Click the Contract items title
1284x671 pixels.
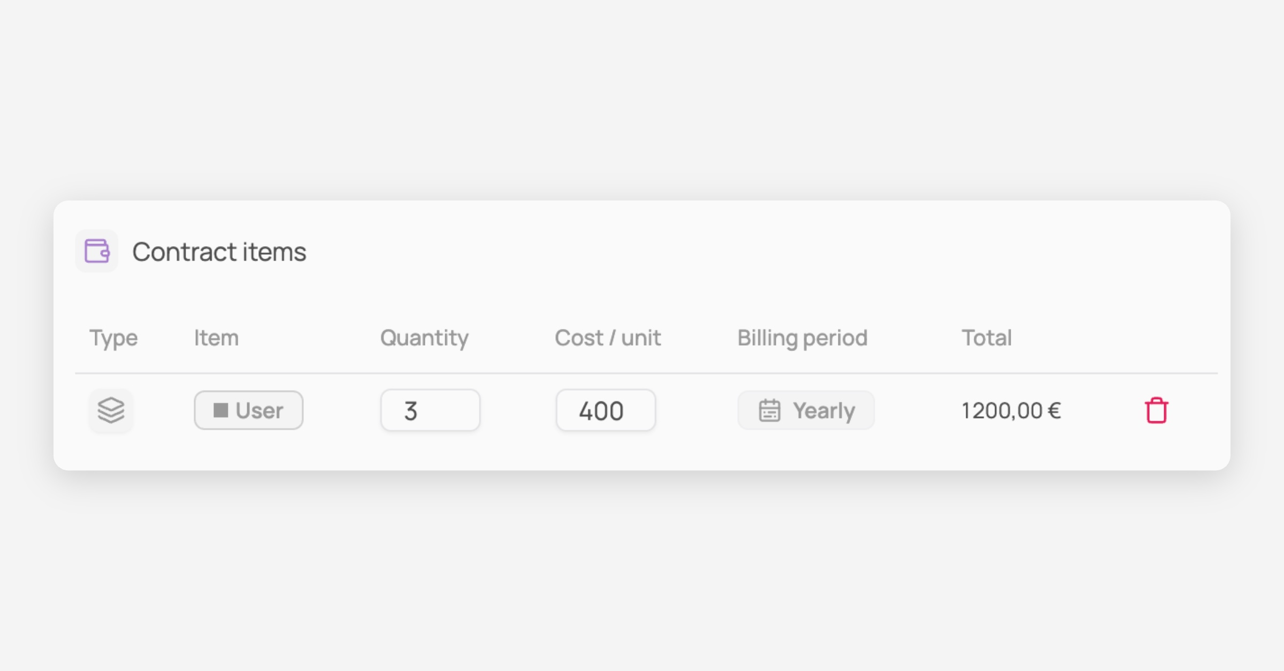[x=219, y=251]
